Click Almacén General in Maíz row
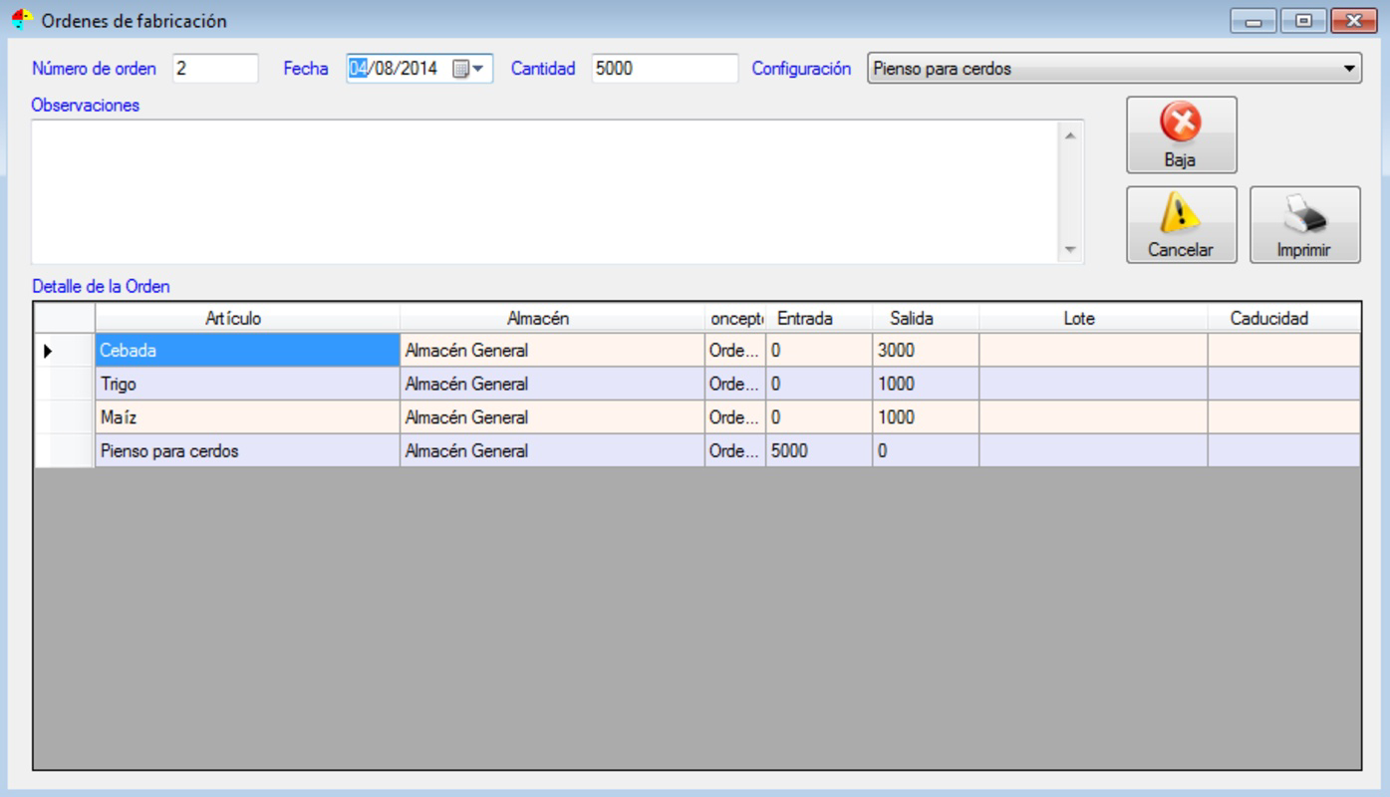 coord(552,417)
